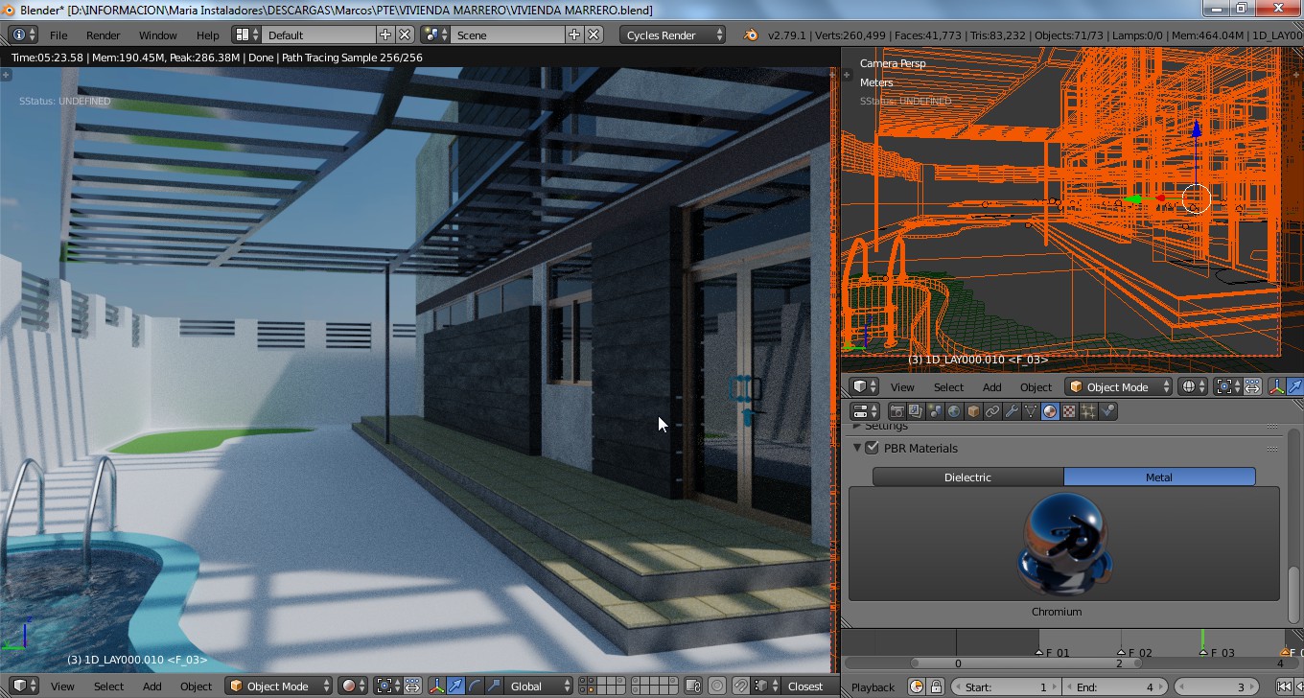
Task: Select the Dielectric material type button
Action: [x=967, y=477]
